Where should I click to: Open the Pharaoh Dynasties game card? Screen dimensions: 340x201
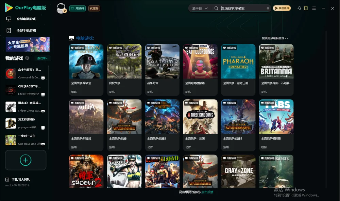coord(238,70)
